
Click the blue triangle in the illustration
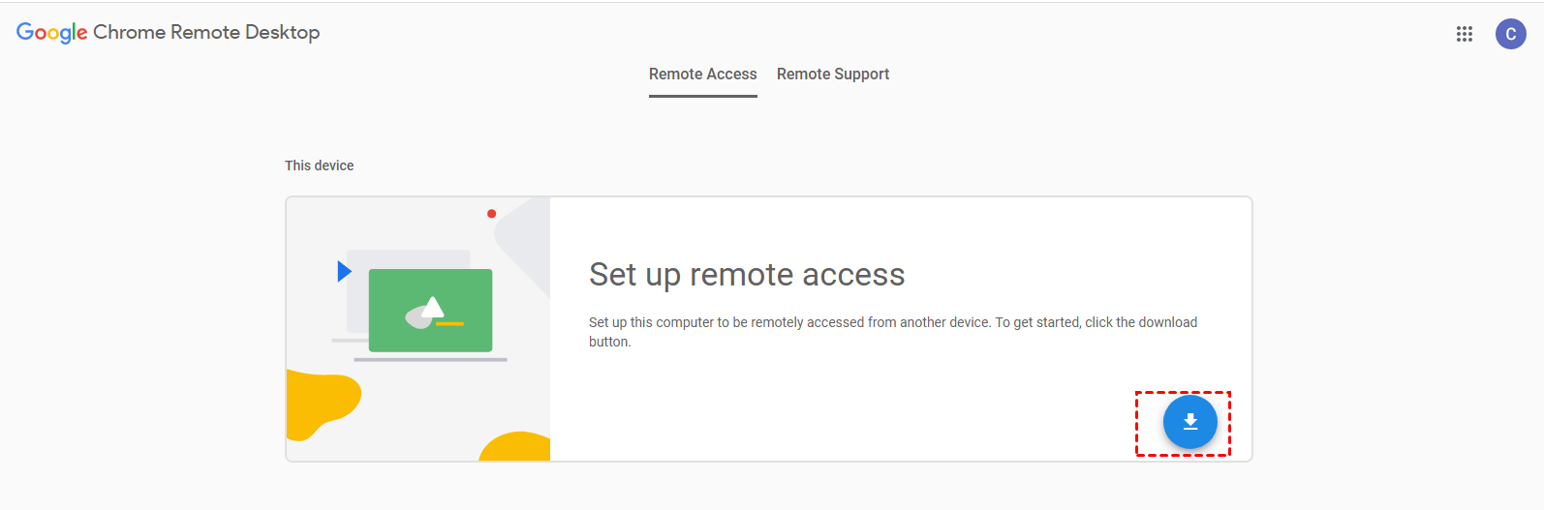[344, 271]
